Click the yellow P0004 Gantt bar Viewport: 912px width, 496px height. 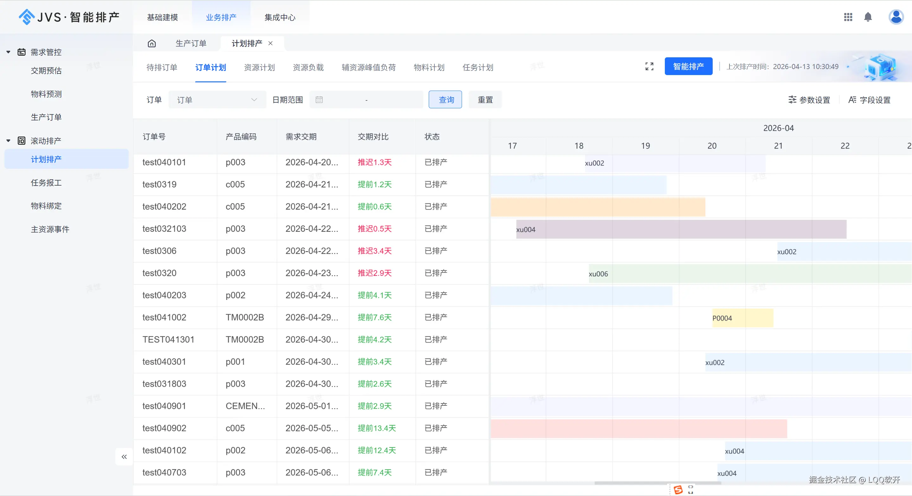pos(742,318)
